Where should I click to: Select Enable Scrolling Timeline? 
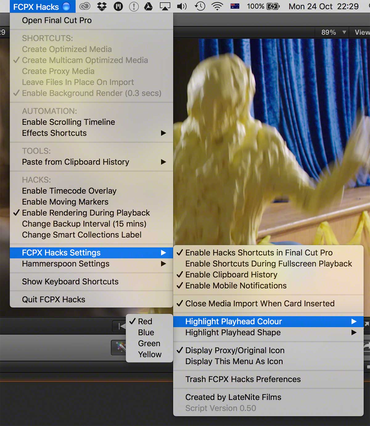tap(91, 122)
